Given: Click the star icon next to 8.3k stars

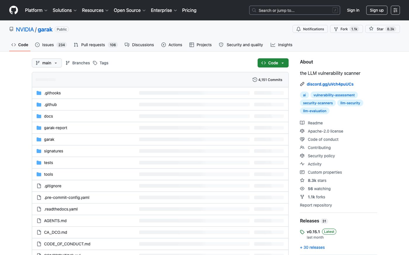Looking at the screenshot, I should click(x=302, y=181).
